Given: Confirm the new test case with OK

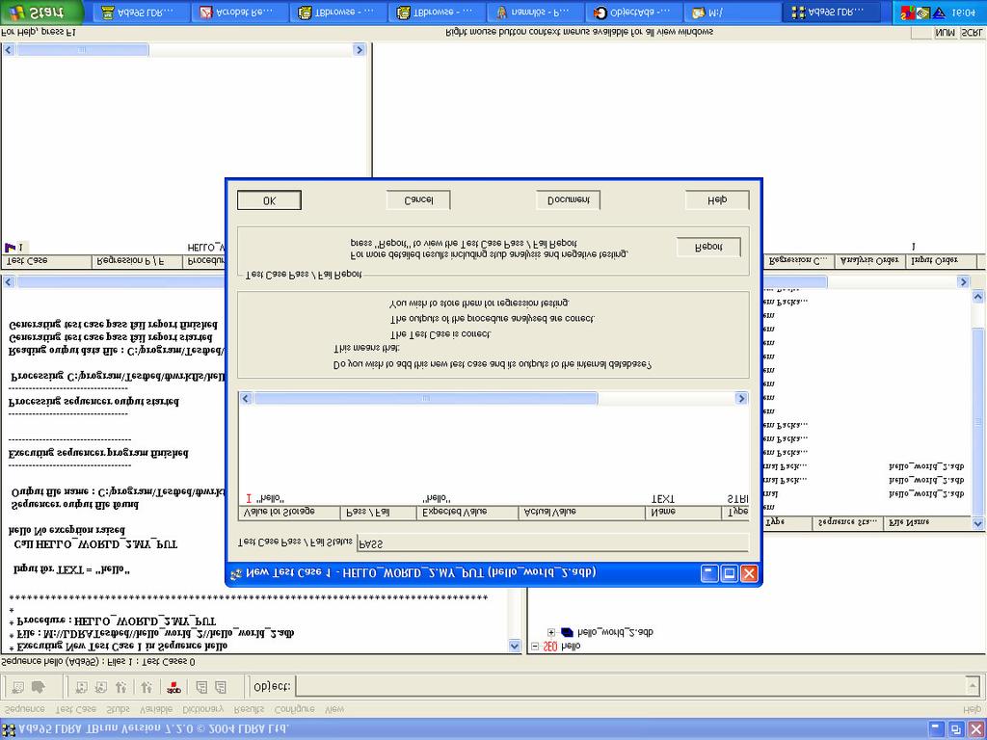Looking at the screenshot, I should point(269,200).
